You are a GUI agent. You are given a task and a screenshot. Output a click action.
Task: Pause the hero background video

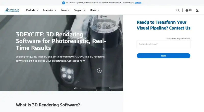coord(99,71)
